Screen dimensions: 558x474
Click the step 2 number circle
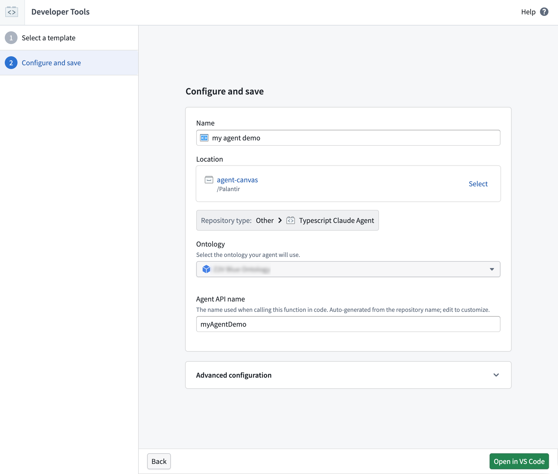[x=11, y=63]
